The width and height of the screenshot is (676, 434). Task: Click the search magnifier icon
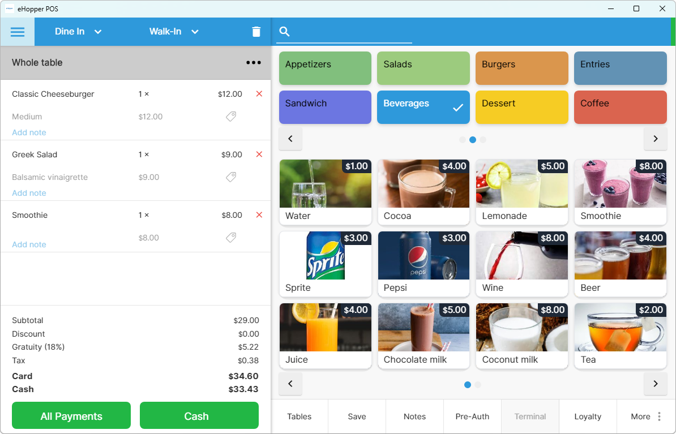[285, 32]
